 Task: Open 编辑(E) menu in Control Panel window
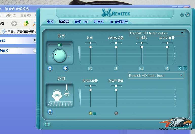tap(11, 15)
